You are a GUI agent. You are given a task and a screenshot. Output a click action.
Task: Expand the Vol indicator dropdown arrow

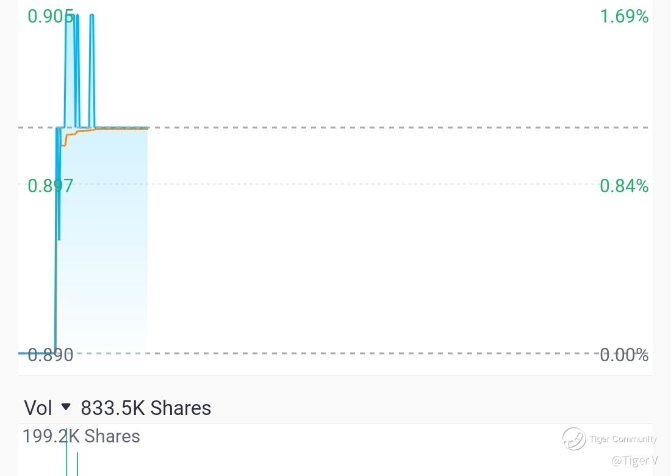[66, 407]
